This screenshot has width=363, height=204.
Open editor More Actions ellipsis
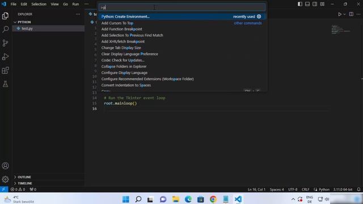pos(358,14)
